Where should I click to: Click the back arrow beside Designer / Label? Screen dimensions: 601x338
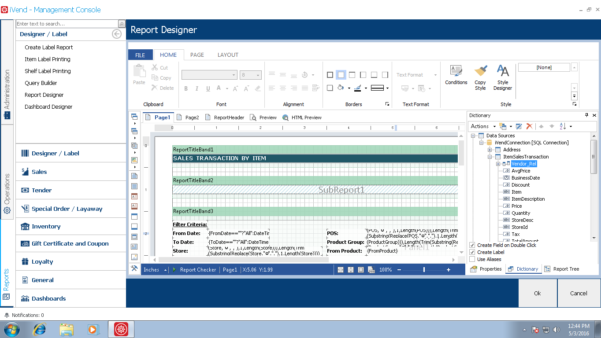coord(117,34)
